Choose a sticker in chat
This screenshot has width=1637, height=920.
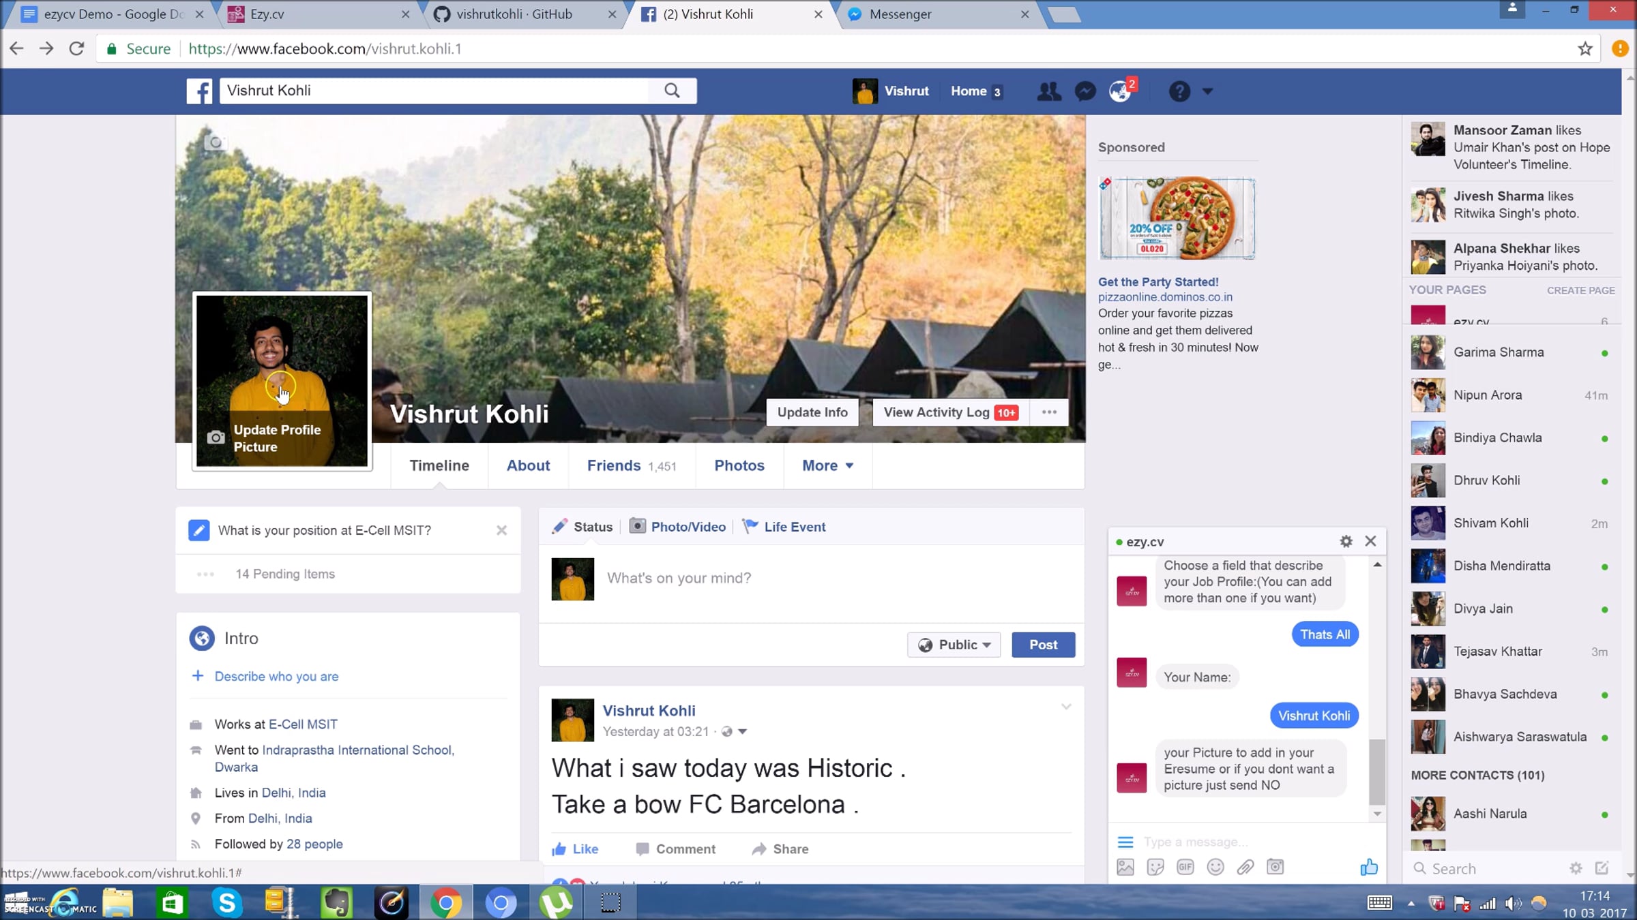[1155, 867]
